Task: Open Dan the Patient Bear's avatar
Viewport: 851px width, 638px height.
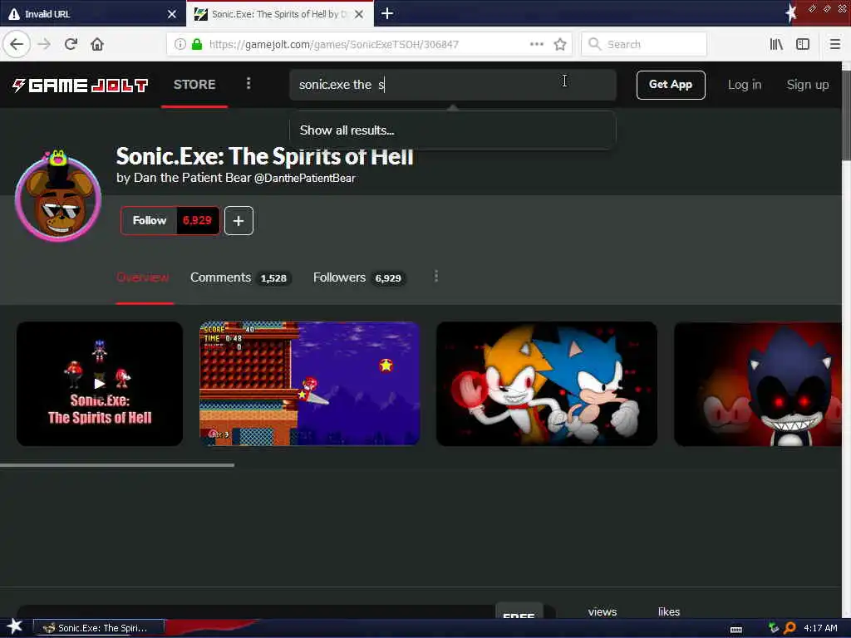Action: coord(58,197)
